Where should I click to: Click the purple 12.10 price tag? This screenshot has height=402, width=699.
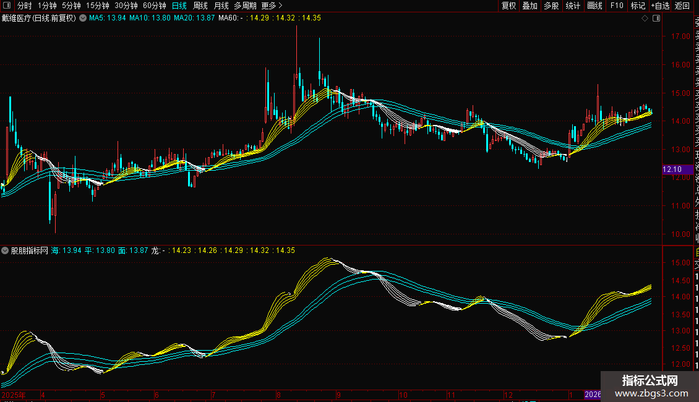[x=677, y=169]
